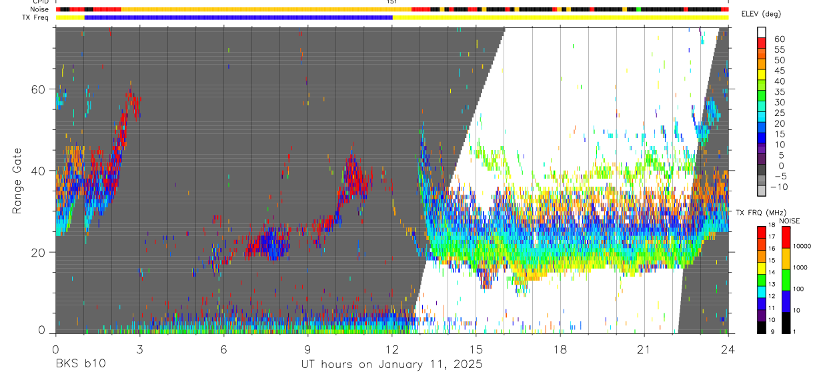The height and width of the screenshot is (378, 819).
Task: Click the black 1–10 NOISE legend swatch
Action: click(786, 323)
